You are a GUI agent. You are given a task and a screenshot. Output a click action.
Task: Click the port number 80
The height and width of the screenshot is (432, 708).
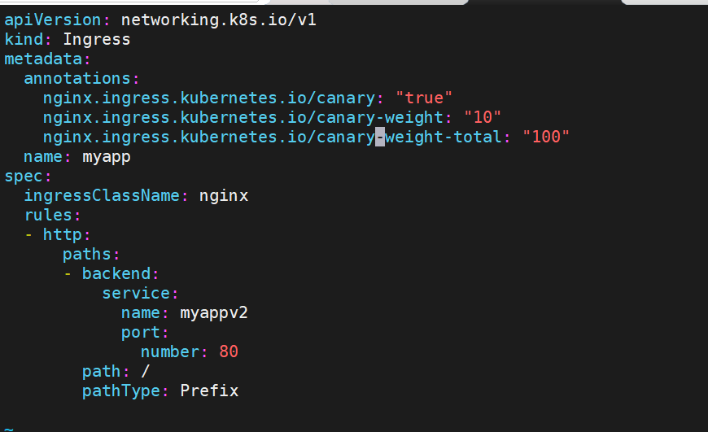[x=229, y=351]
